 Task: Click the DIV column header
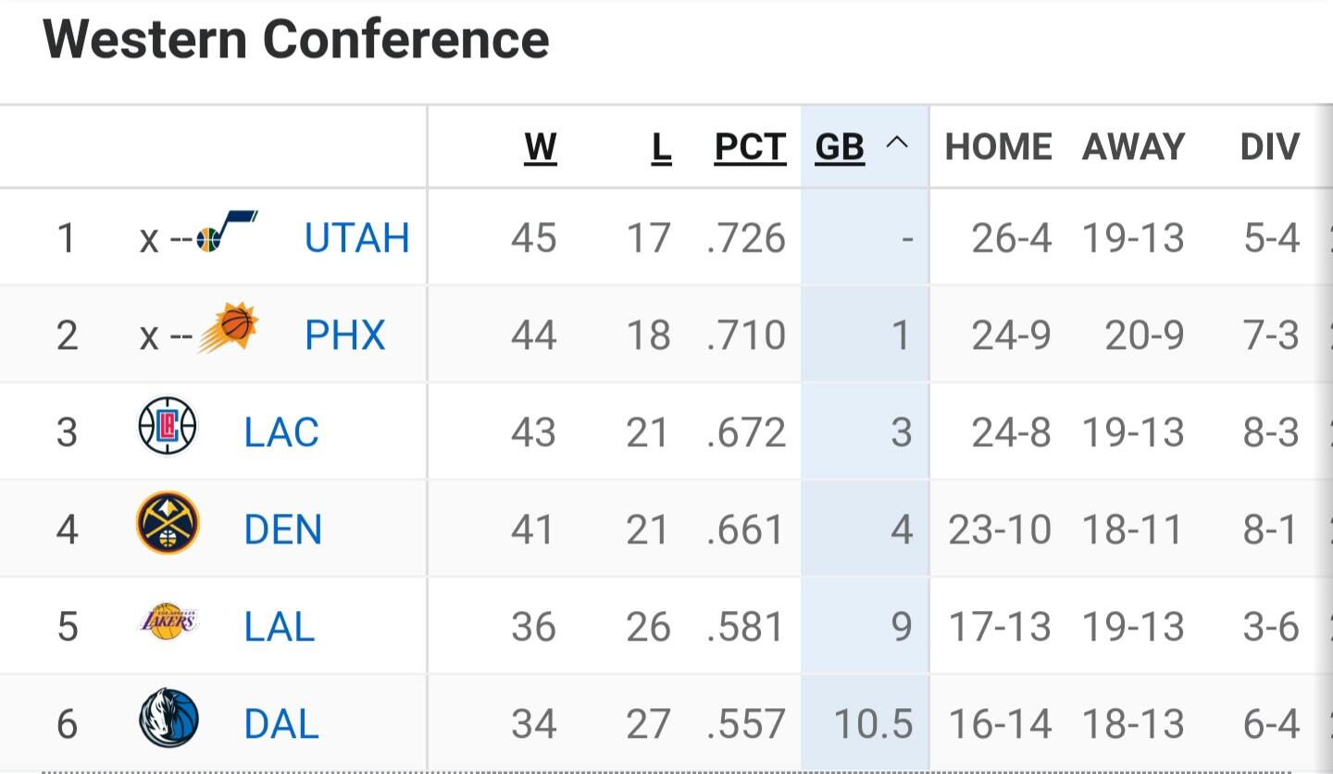(x=1270, y=147)
